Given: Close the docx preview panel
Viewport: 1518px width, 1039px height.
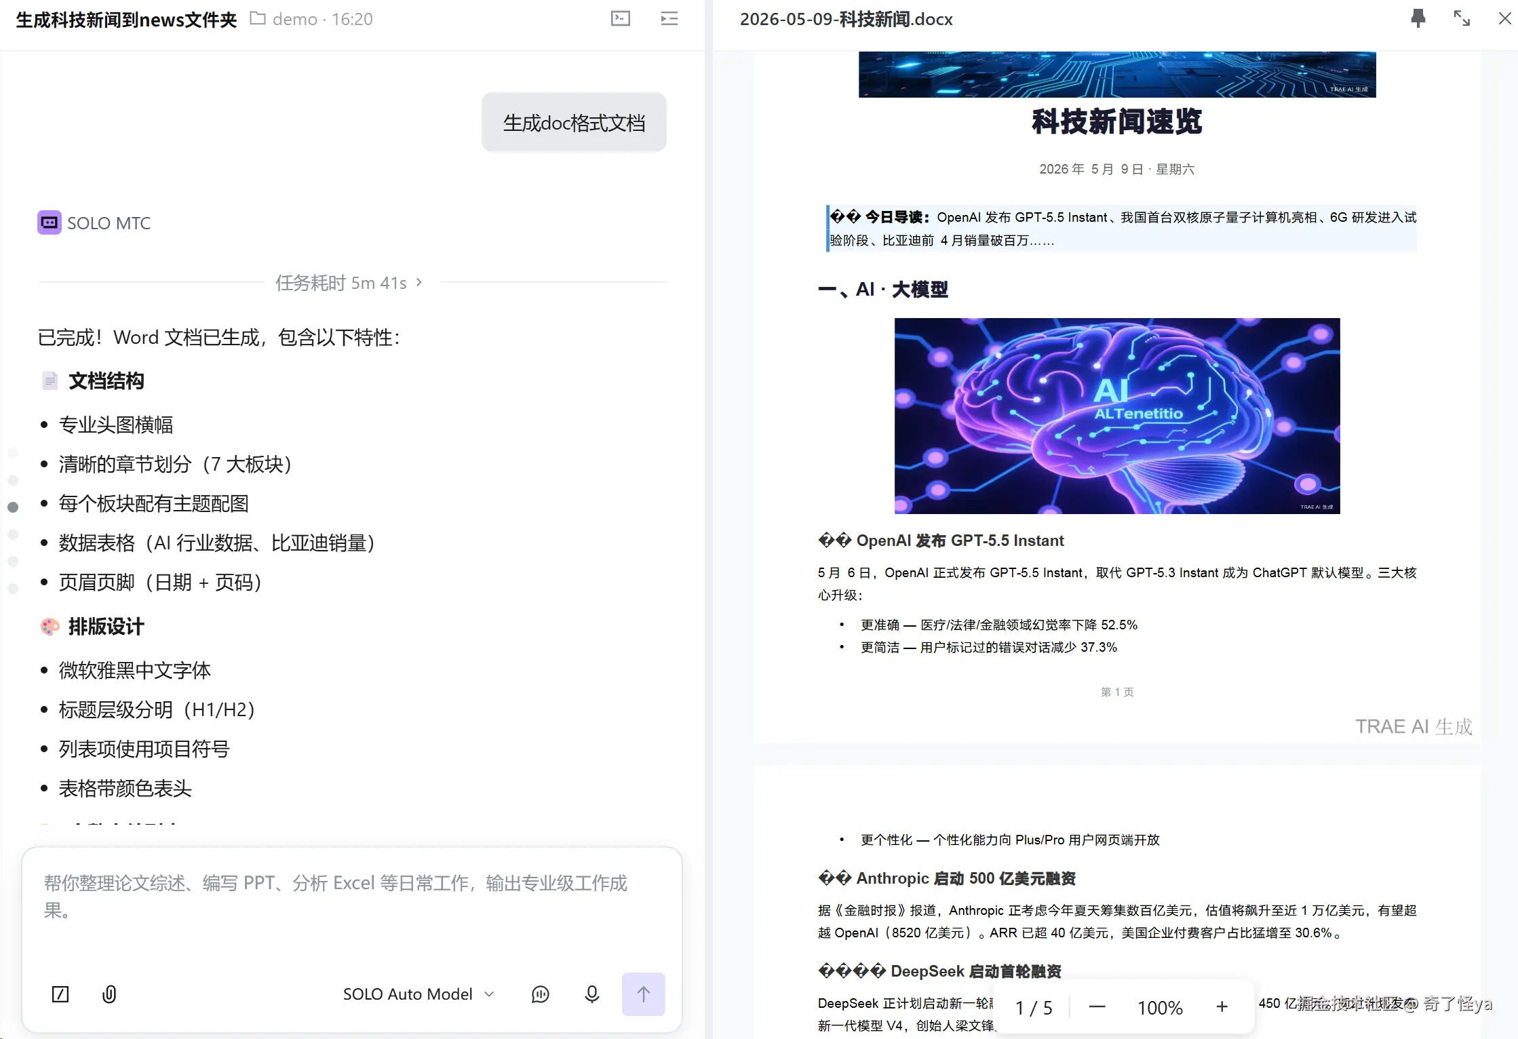Looking at the screenshot, I should [x=1504, y=18].
